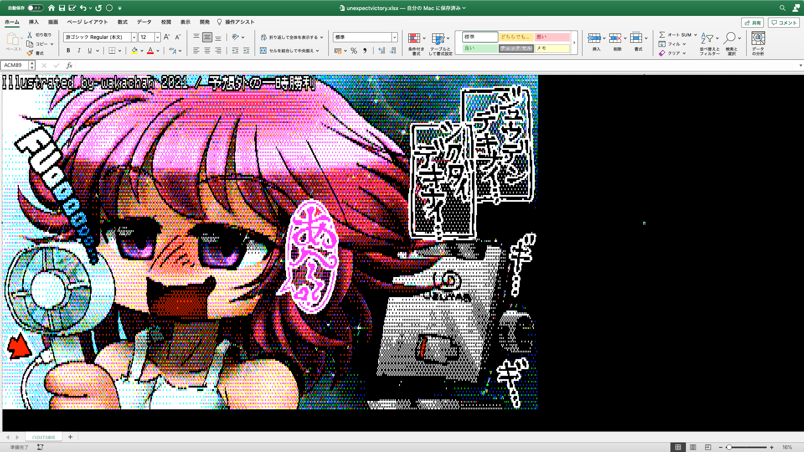Click the name box showing ACM89

pos(15,65)
